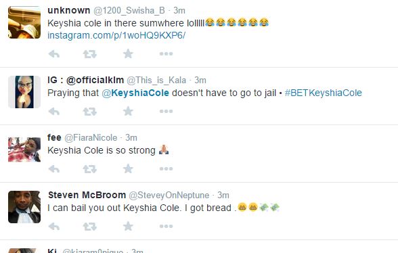The width and height of the screenshot is (398, 253).
Task: Retweet Steven McBroom's bail tweet
Action: 90,227
